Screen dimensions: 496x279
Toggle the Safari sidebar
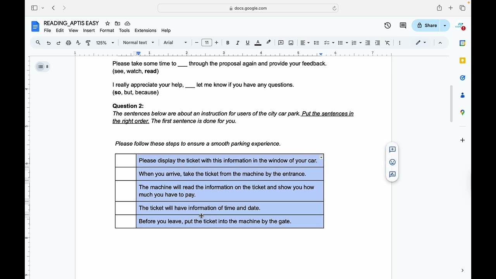click(x=34, y=8)
